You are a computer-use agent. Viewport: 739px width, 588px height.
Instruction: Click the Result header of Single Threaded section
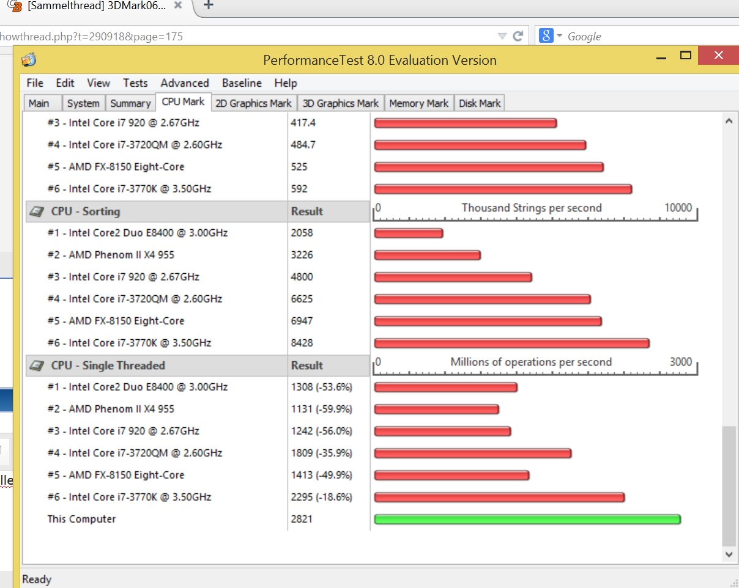pyautogui.click(x=329, y=366)
